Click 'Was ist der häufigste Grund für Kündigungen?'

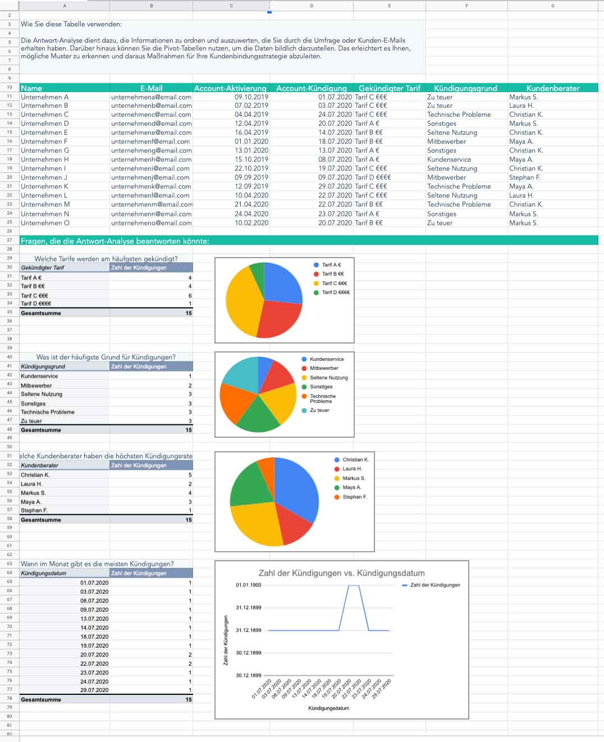pyautogui.click(x=106, y=357)
